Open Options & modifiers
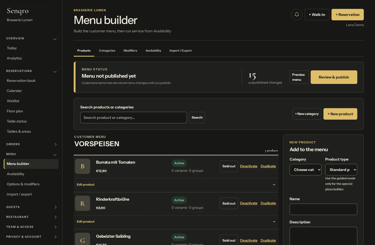The width and height of the screenshot is (375, 245). (x=31, y=184)
